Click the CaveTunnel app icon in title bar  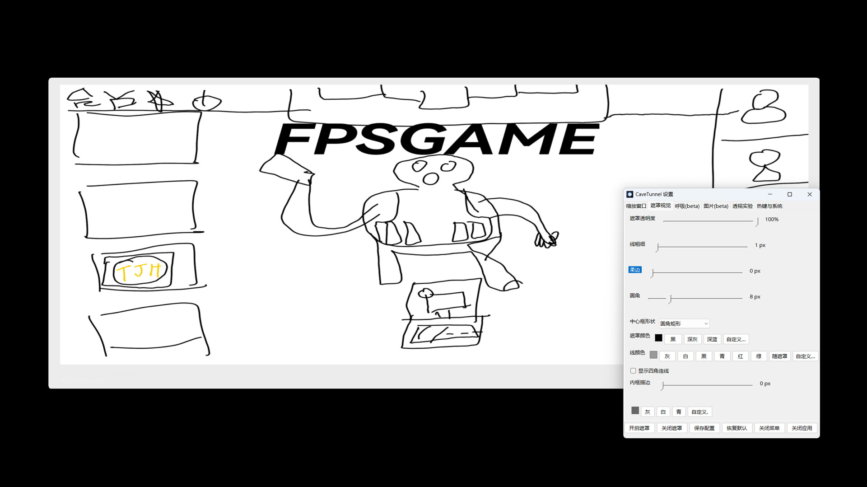click(630, 194)
